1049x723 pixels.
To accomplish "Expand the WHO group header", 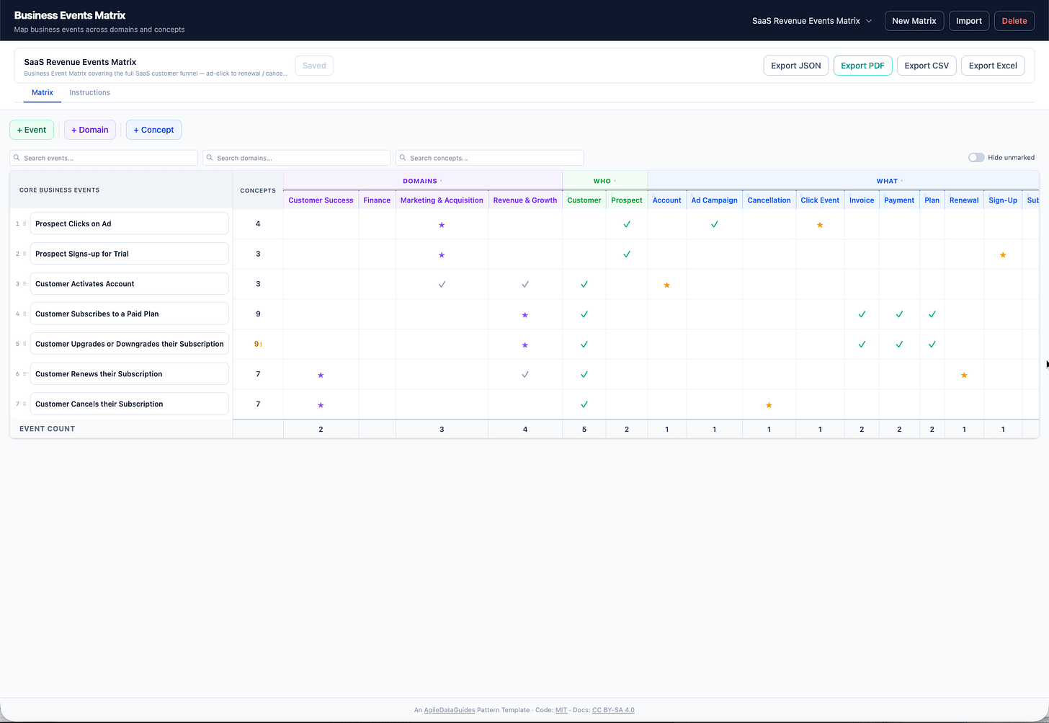I will coord(604,181).
